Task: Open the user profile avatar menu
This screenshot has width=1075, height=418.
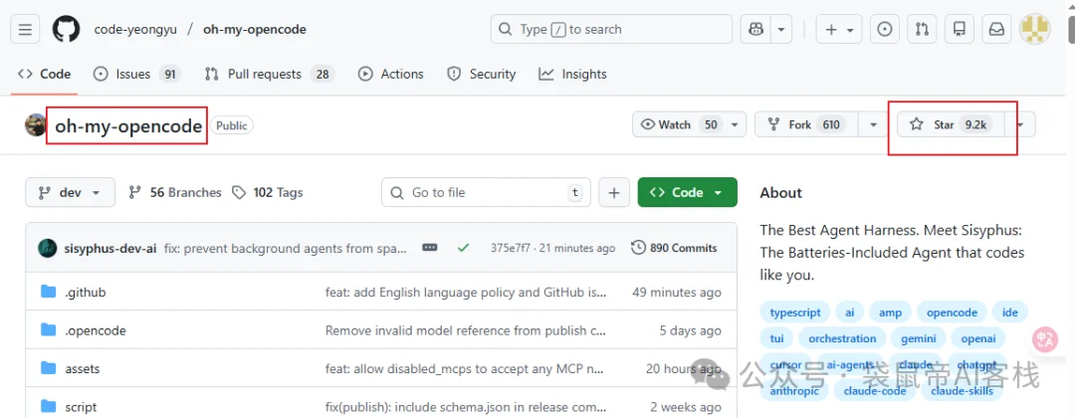Action: 1034,30
